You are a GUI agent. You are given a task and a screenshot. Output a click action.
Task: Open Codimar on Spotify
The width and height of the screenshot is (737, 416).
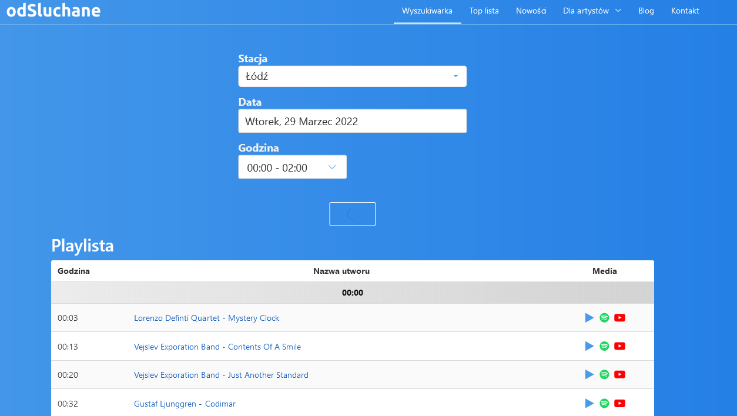(604, 403)
